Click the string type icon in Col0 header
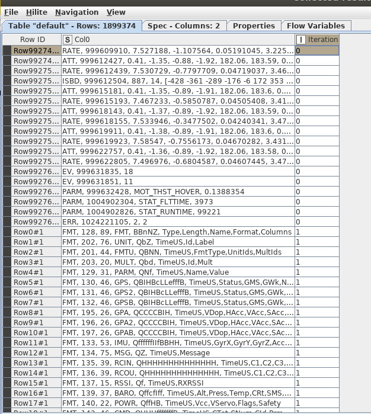The height and width of the screenshot is (414, 371). click(x=68, y=40)
